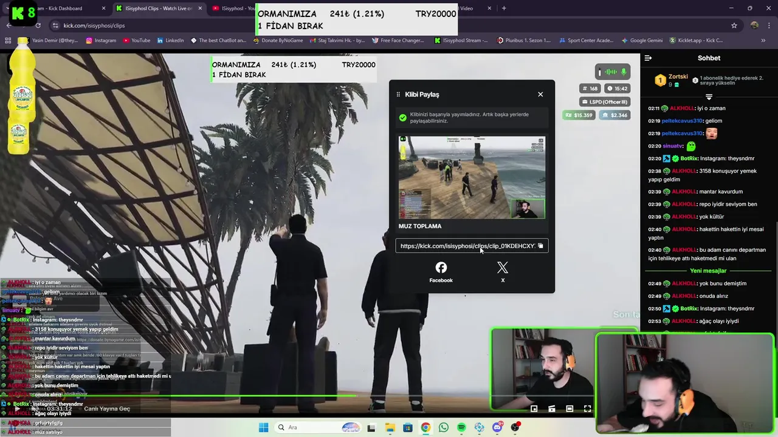Open the Instagram bookmark
This screenshot has width=778, height=437.
point(101,41)
